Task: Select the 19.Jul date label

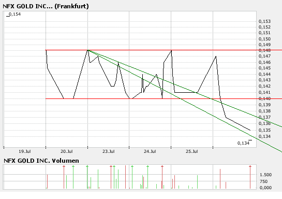Action: [x=25, y=151]
